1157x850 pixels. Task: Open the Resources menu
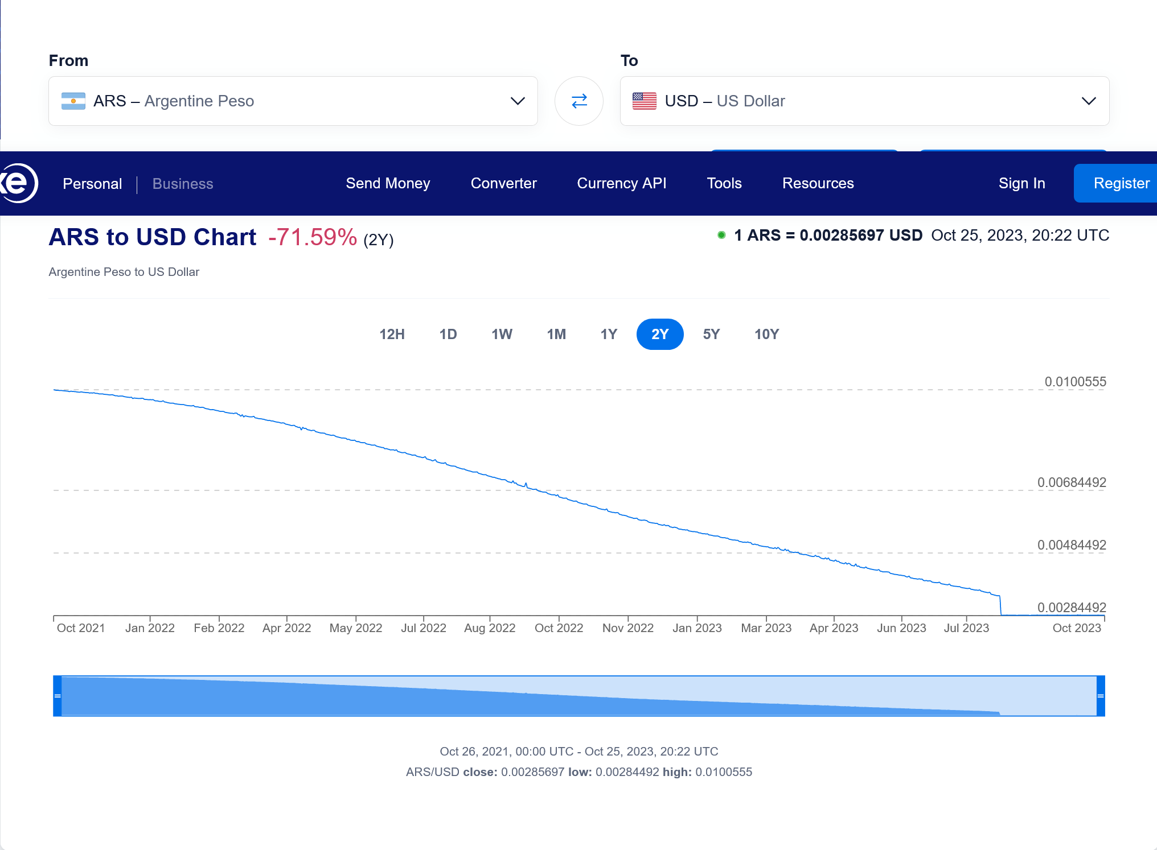pos(818,183)
